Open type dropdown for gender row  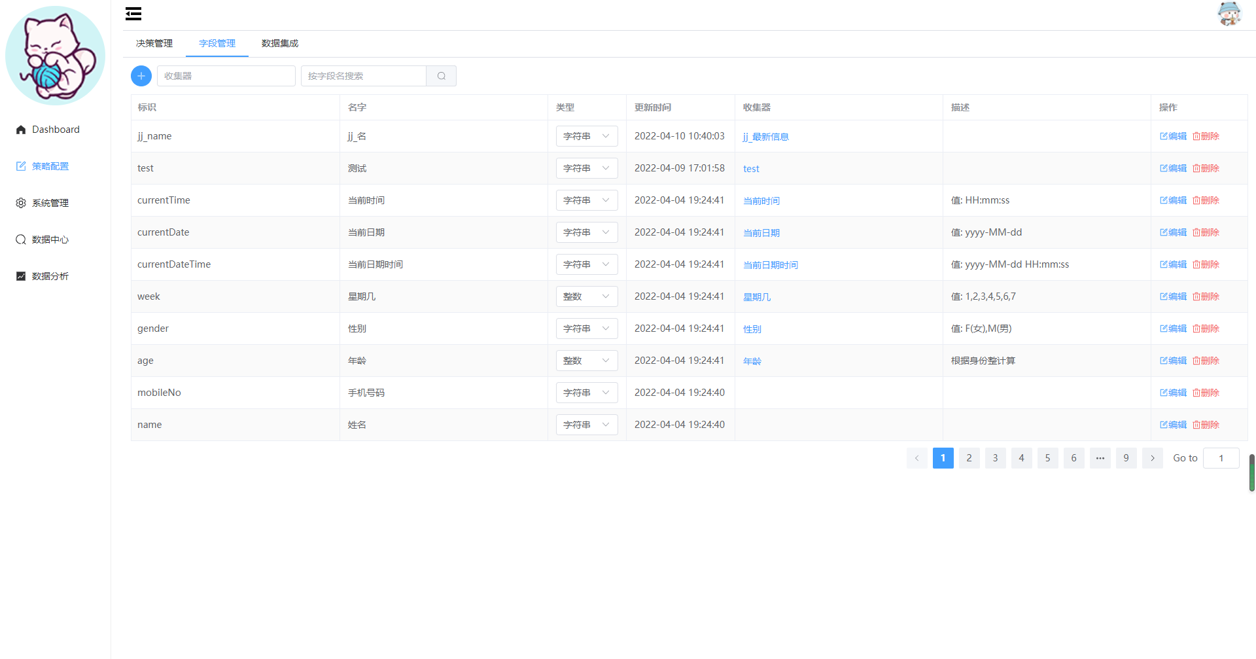[587, 329]
